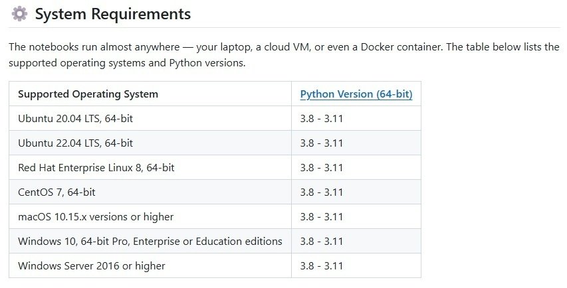This screenshot has height=288, width=567.
Task: Select the Python version cell for CentOS 7
Action: pyautogui.click(x=321, y=192)
